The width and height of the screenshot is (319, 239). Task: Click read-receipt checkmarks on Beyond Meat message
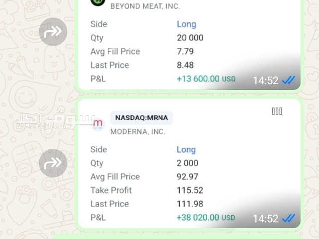289,80
